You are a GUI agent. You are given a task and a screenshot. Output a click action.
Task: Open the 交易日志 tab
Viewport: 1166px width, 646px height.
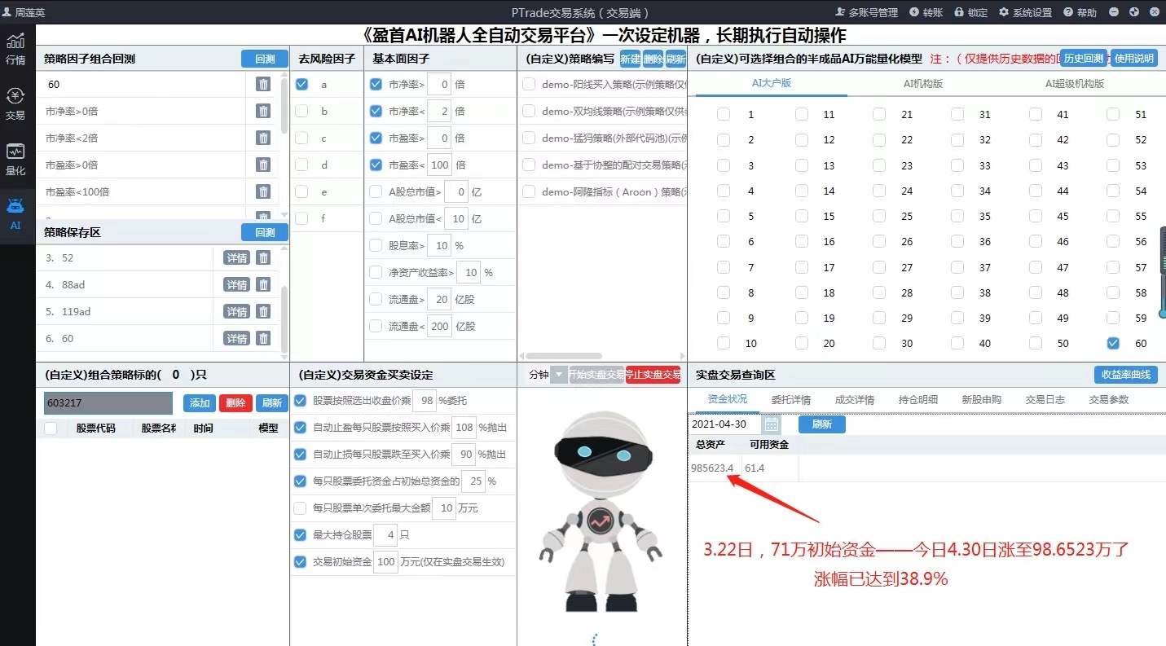point(1045,400)
